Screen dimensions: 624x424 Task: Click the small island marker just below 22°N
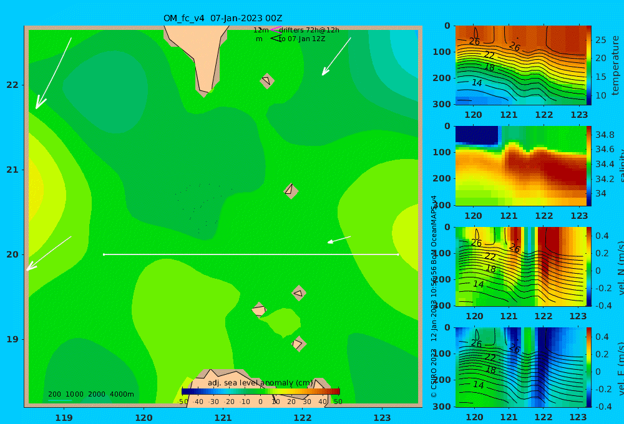pos(267,80)
